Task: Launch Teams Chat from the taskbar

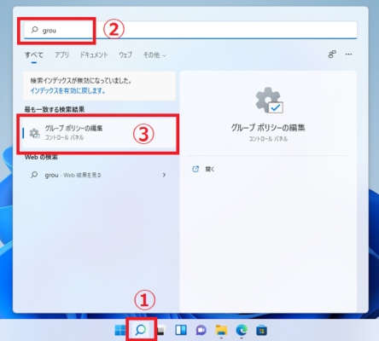Action: pos(201,330)
